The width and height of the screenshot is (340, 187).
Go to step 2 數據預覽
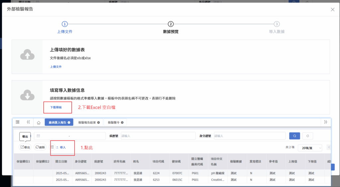tap(171, 28)
